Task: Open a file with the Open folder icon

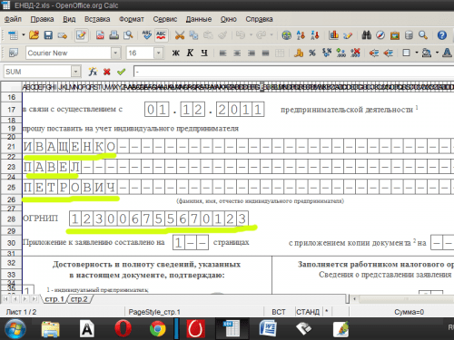Action: click(34, 35)
